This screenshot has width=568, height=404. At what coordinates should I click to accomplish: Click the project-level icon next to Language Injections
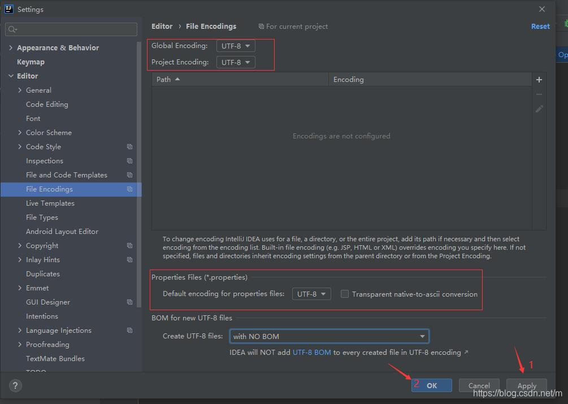tap(129, 330)
